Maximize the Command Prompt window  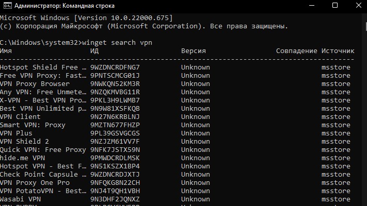335,5
